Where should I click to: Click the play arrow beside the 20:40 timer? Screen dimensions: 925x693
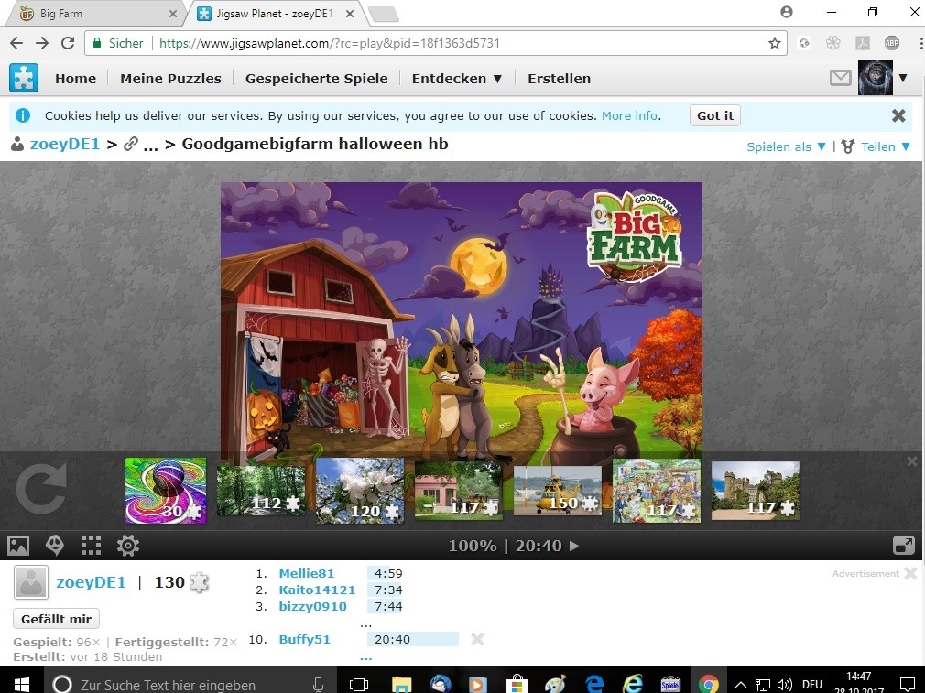pyautogui.click(x=574, y=547)
